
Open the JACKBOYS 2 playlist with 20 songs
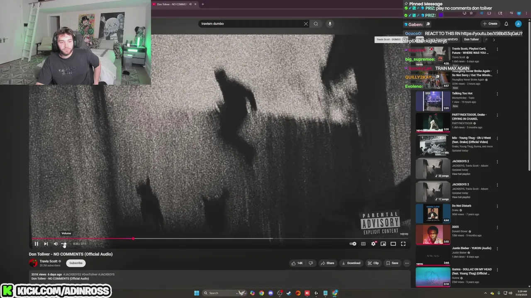click(x=433, y=168)
